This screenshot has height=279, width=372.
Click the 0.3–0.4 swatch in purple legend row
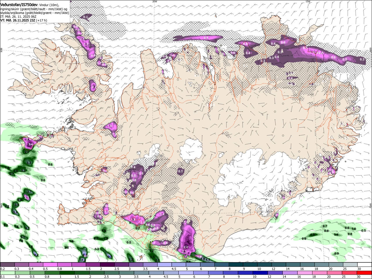tap(22, 265)
